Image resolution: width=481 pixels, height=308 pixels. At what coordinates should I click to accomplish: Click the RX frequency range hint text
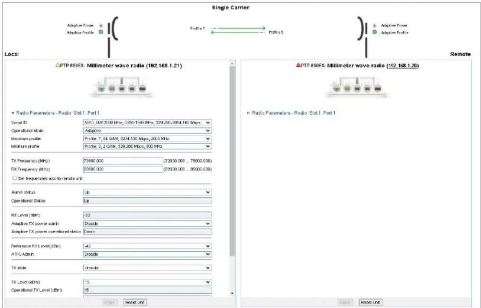188,169
